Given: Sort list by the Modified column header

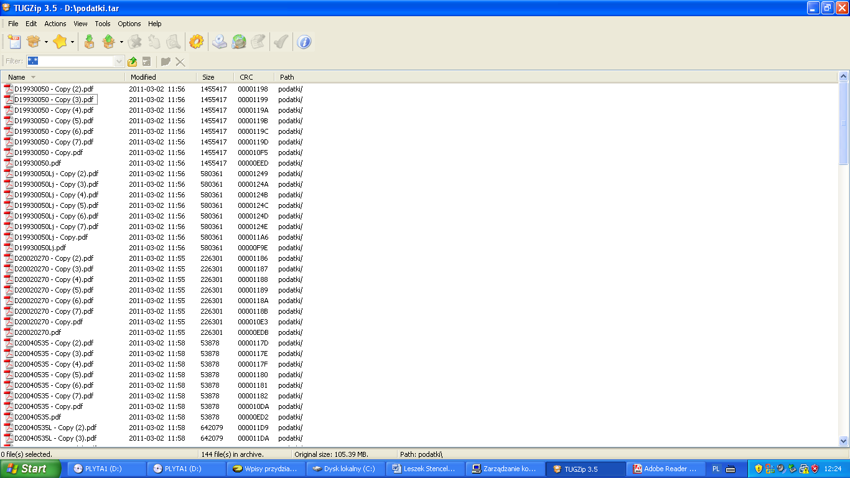Looking at the screenshot, I should pos(161,77).
